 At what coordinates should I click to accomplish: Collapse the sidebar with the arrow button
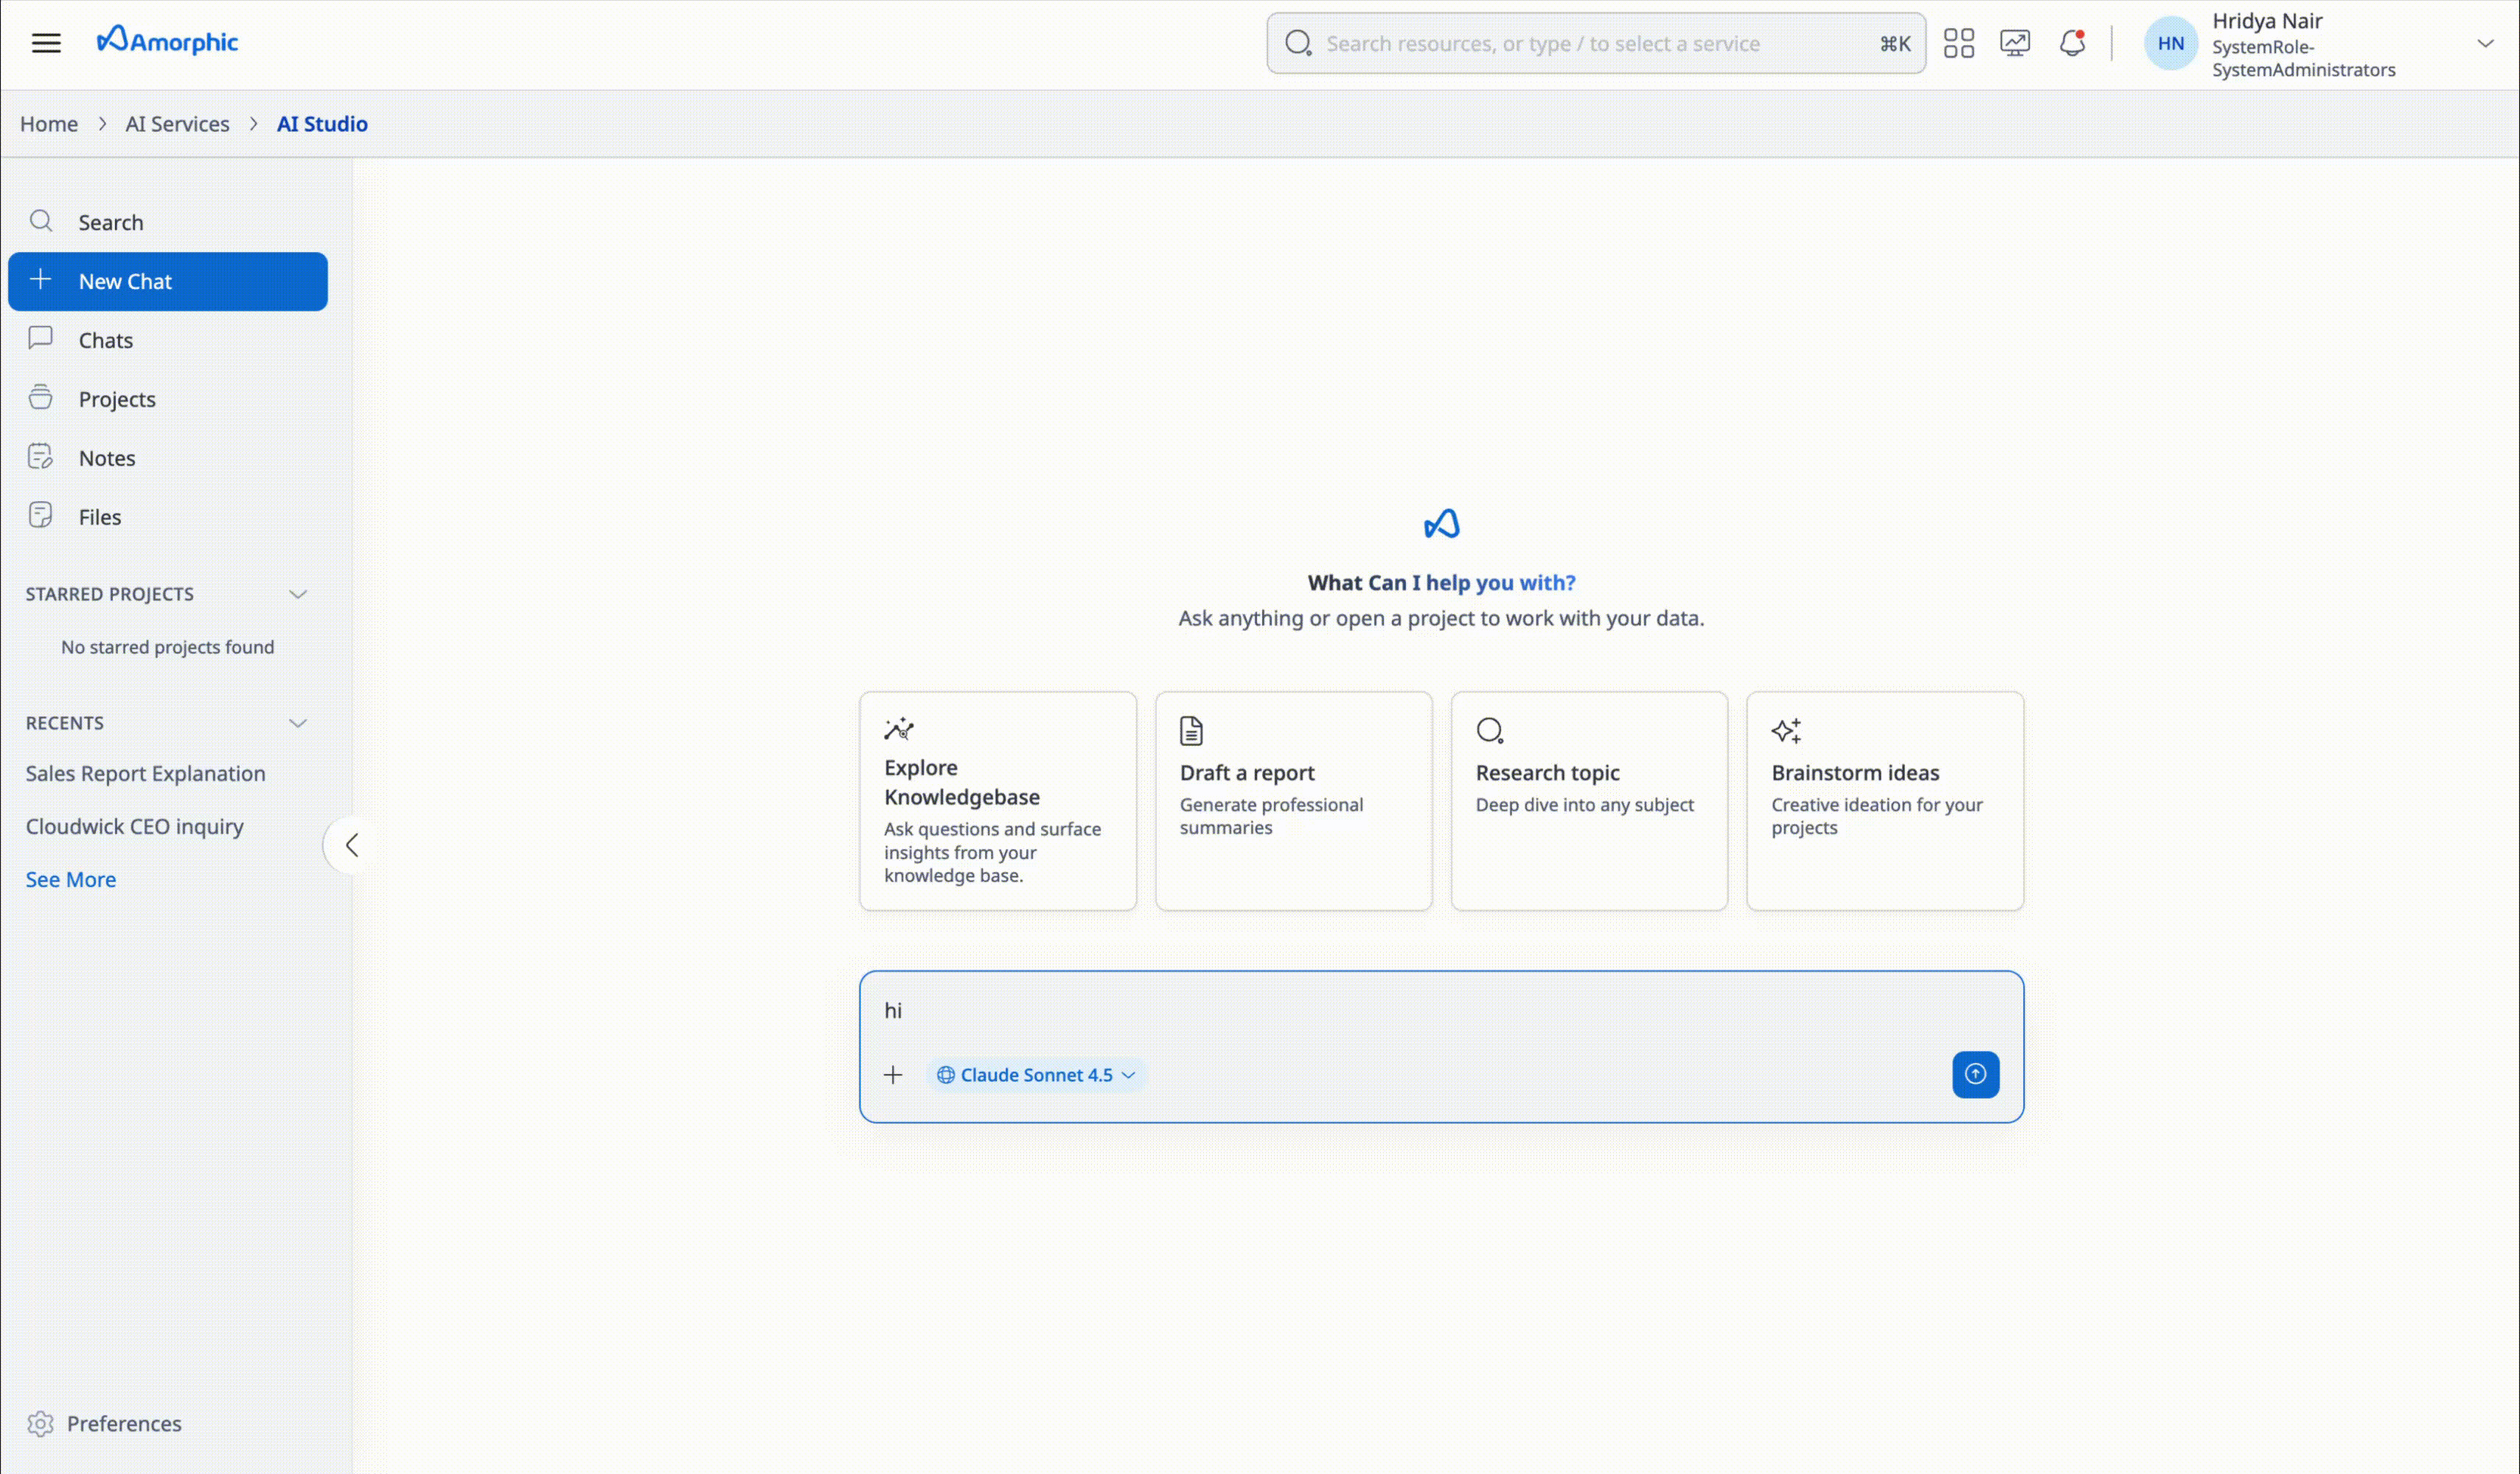(351, 845)
